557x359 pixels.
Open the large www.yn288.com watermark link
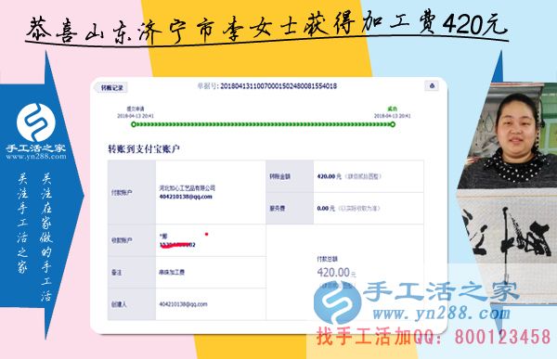tap(441, 314)
